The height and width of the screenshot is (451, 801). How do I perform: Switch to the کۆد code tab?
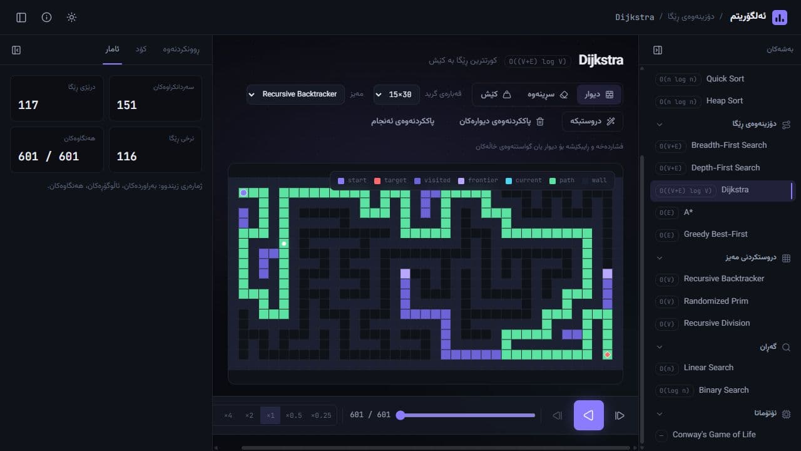141,49
